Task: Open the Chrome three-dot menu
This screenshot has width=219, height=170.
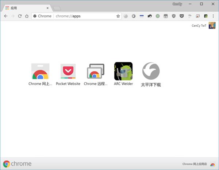Action: (x=213, y=16)
